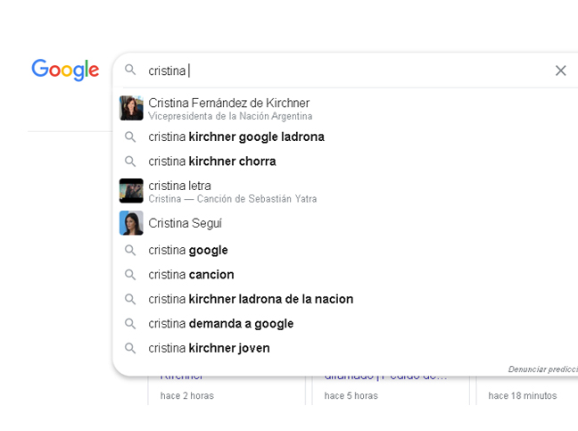Click inside the search field containing cristina
This screenshot has width=578, height=431.
(x=346, y=70)
